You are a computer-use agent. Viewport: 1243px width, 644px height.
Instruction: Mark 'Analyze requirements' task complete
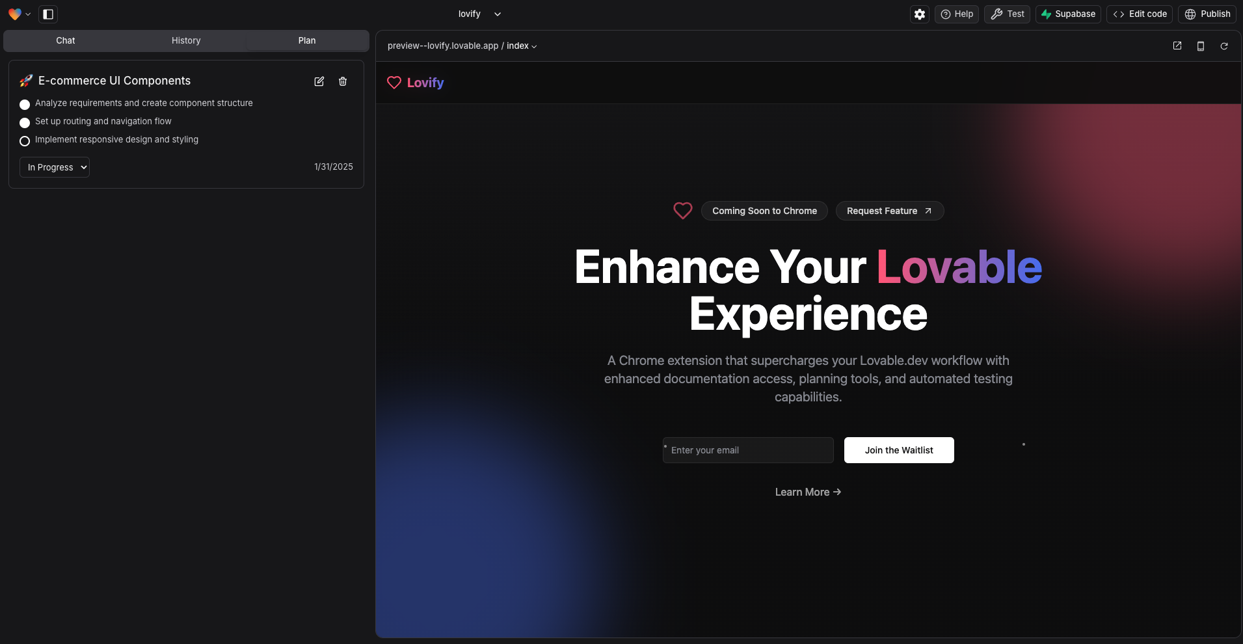tap(25, 105)
